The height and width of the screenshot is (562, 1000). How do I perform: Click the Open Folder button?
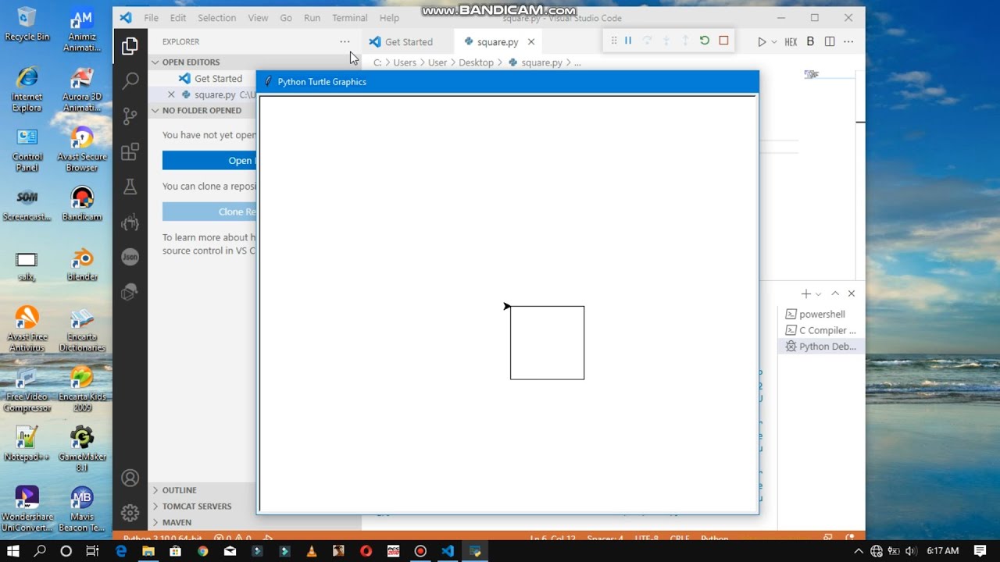209,160
